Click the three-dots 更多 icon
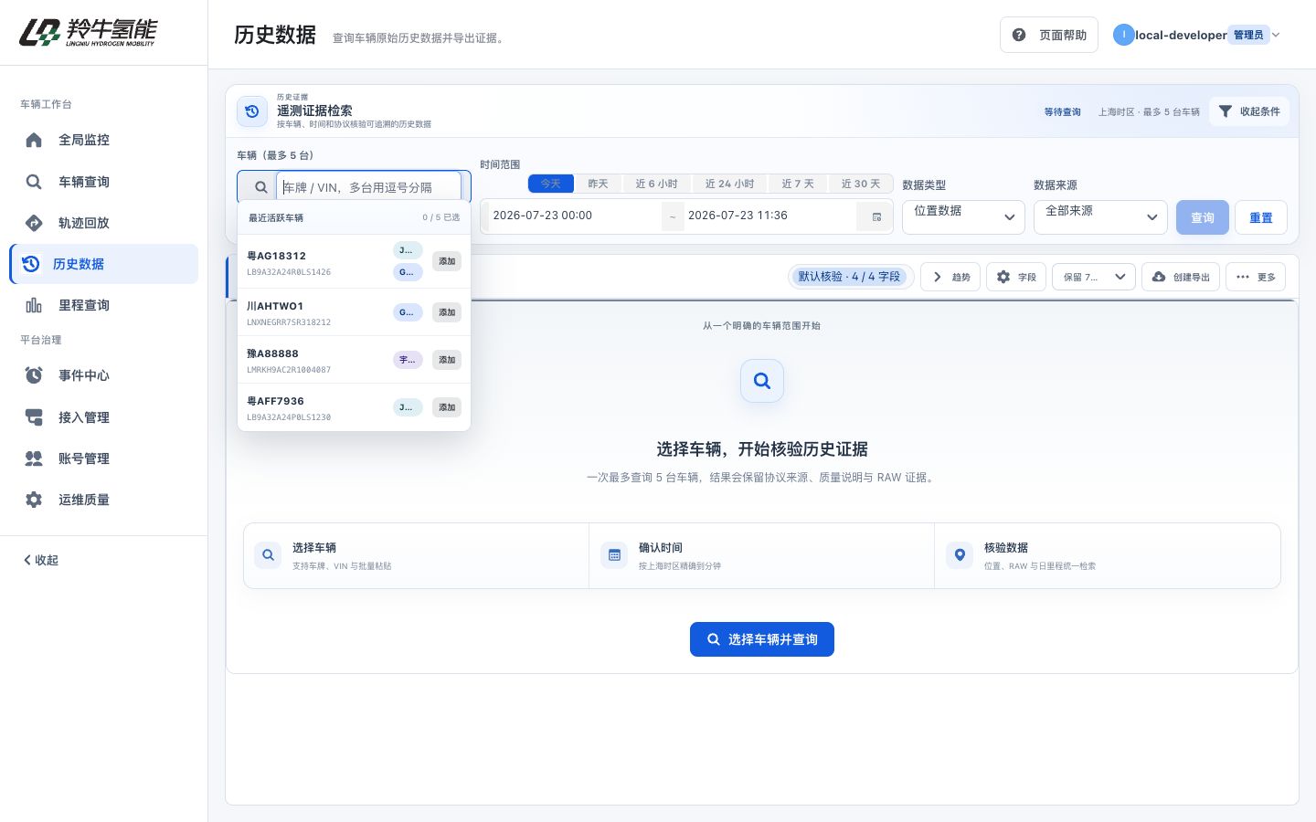This screenshot has width=1316, height=822. 1243,277
